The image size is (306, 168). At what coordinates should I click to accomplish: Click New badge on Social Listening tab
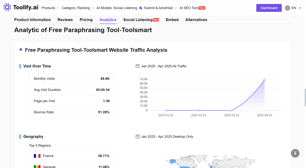pos(156,20)
